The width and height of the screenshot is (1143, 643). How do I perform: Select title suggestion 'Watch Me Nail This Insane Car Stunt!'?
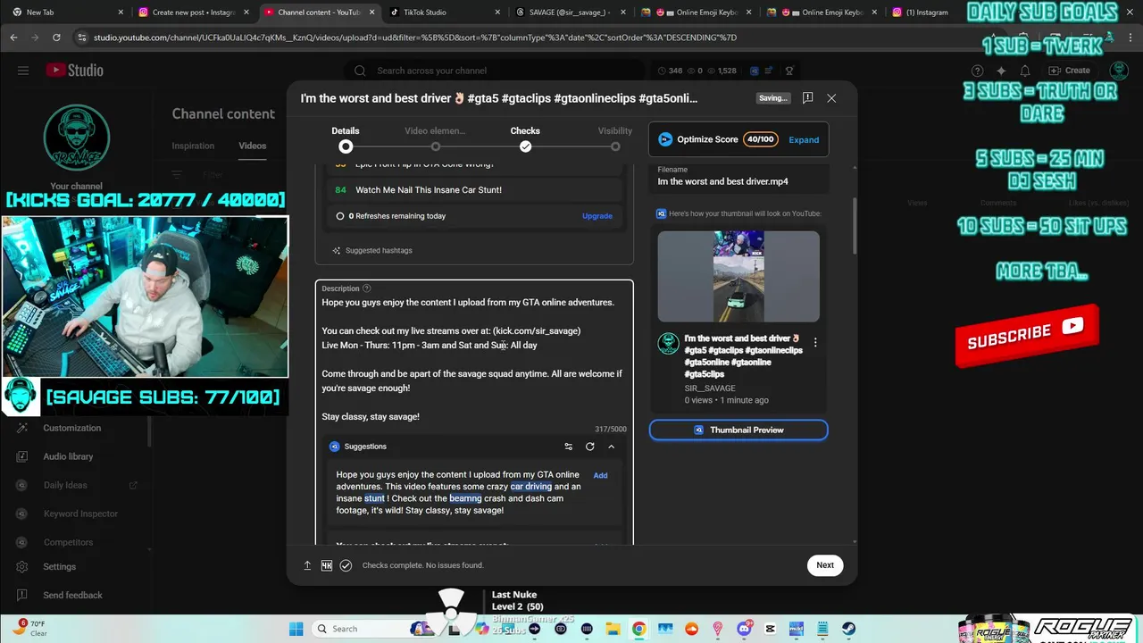tap(473, 189)
